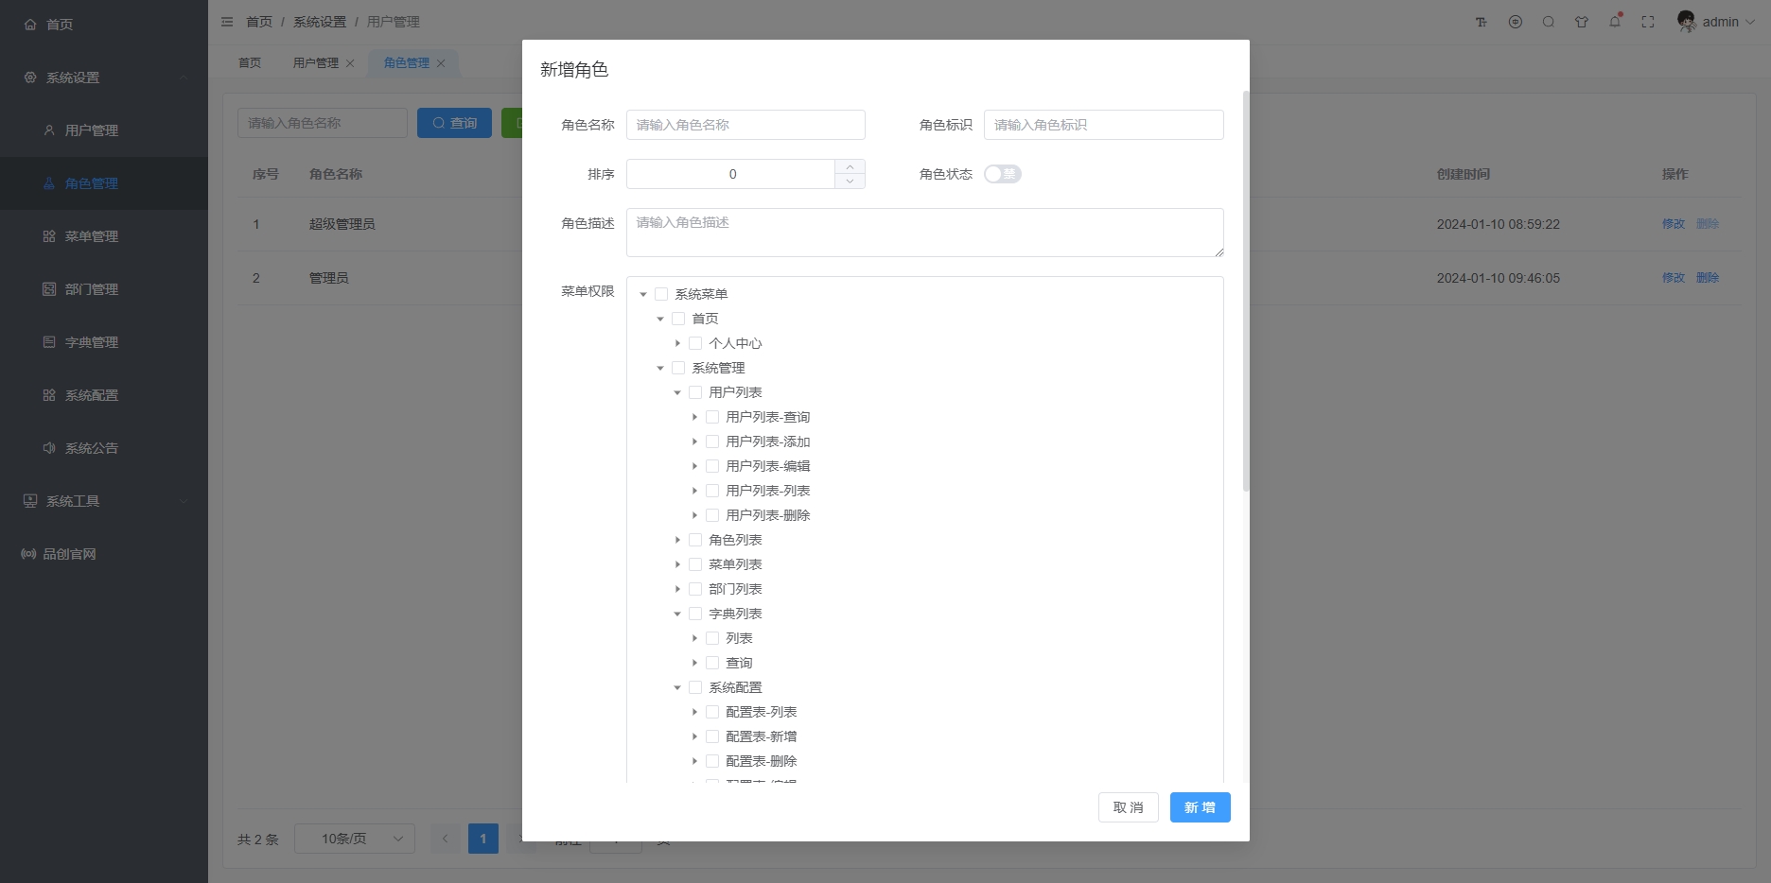Toggle fullscreen mode icon
This screenshot has width=1771, height=883.
coord(1648,22)
